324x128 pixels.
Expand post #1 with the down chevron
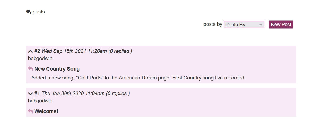point(31,94)
